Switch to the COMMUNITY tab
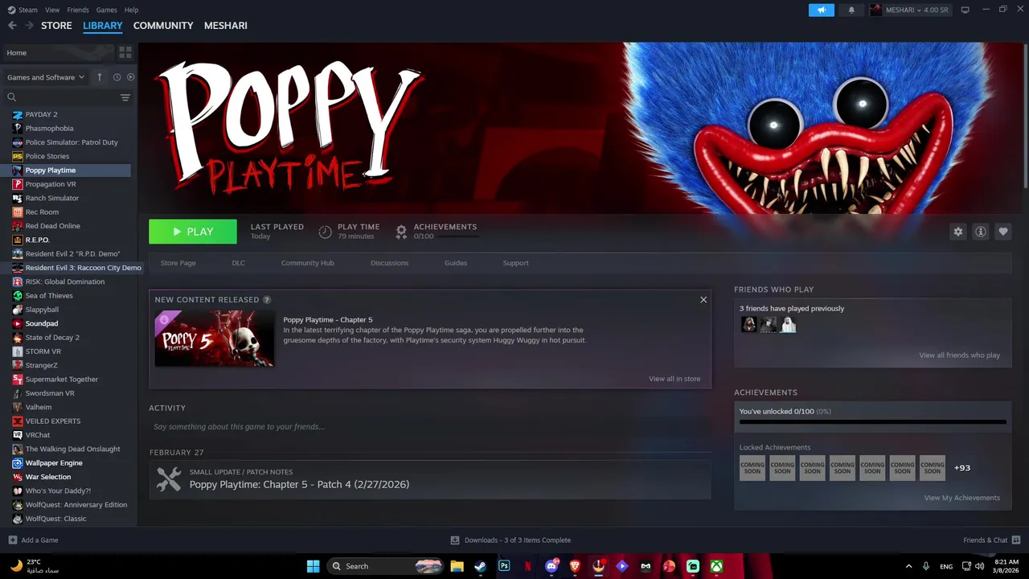Screen dimensions: 1029x579 tap(163, 26)
